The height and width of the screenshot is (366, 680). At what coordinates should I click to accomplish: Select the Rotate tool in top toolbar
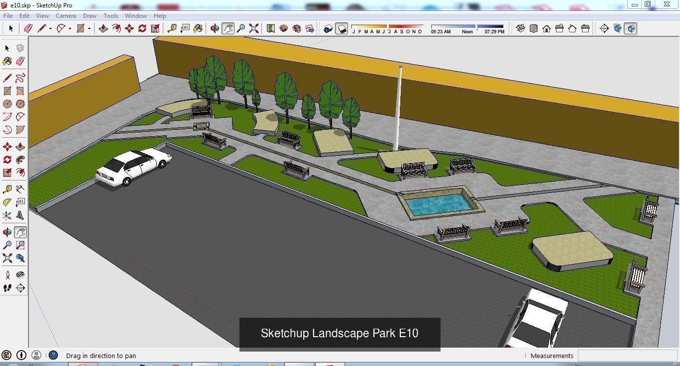tap(142, 28)
